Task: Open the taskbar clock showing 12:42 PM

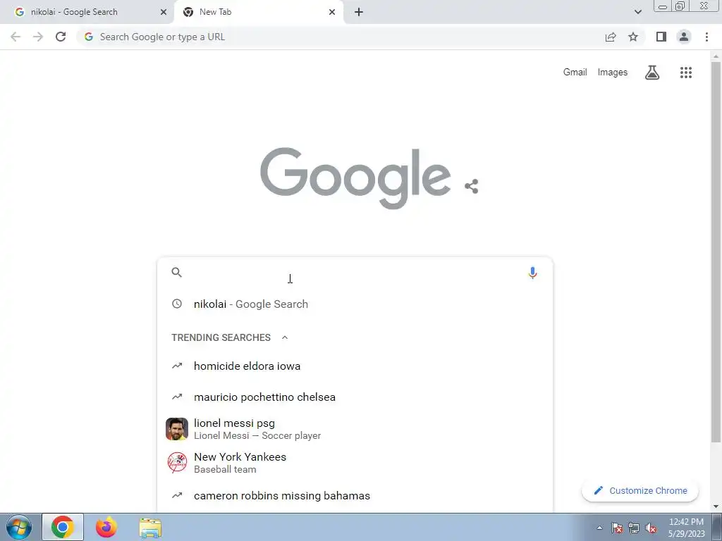Action: coord(686,528)
